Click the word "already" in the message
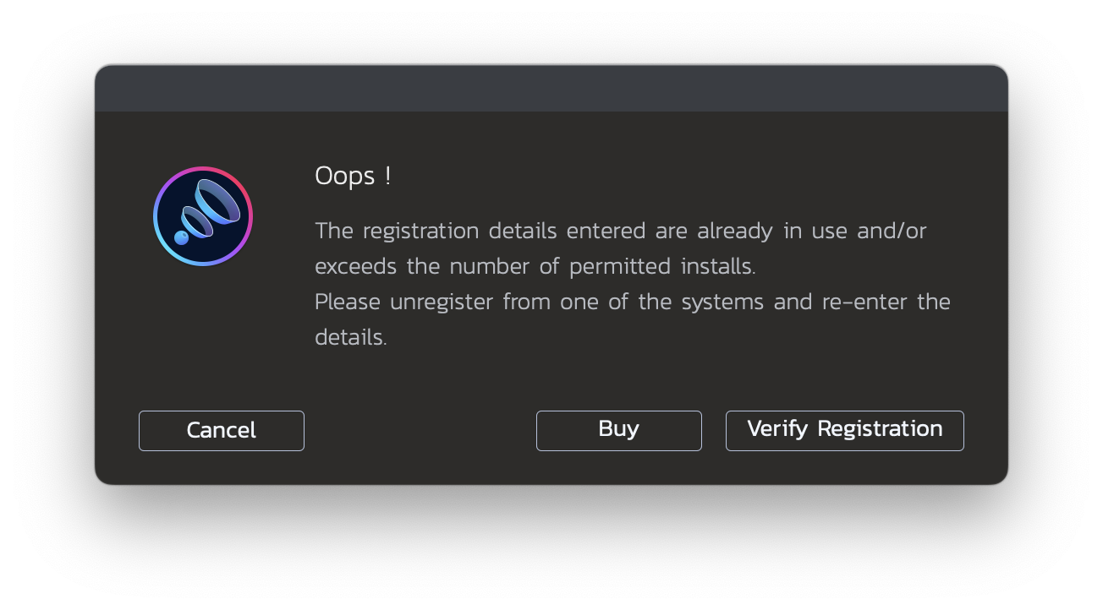1103x610 pixels. pos(735,231)
